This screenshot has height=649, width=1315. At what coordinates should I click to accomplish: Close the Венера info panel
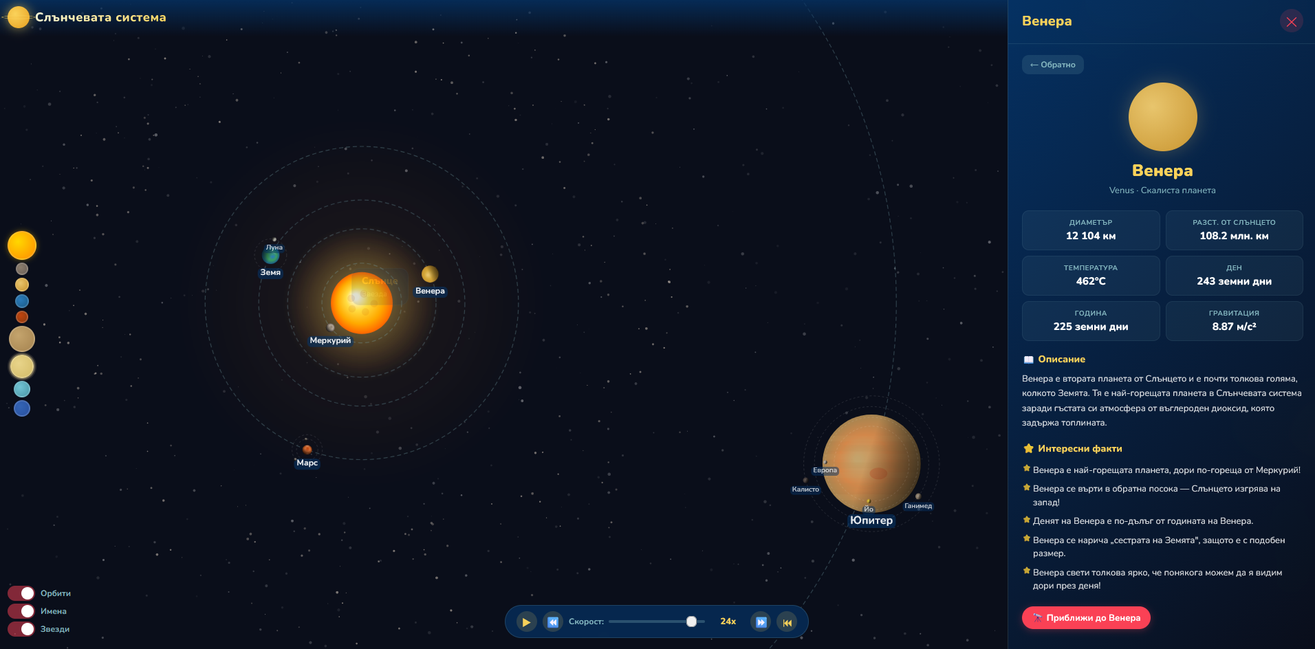[x=1291, y=21]
